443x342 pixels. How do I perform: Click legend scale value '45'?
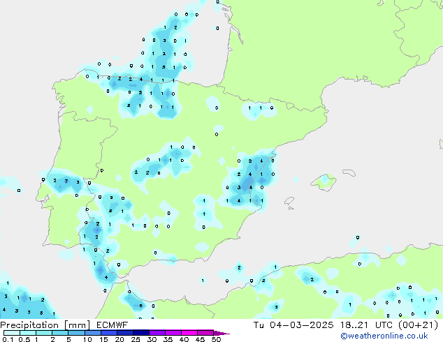(x=201, y=339)
